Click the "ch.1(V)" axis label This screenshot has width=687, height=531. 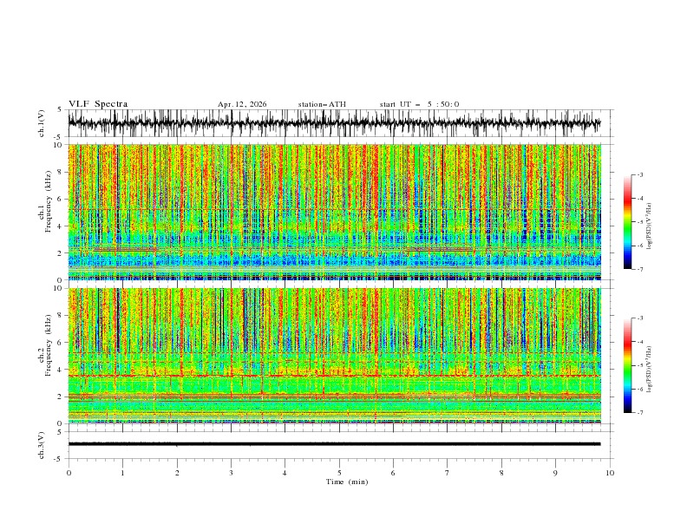point(42,123)
